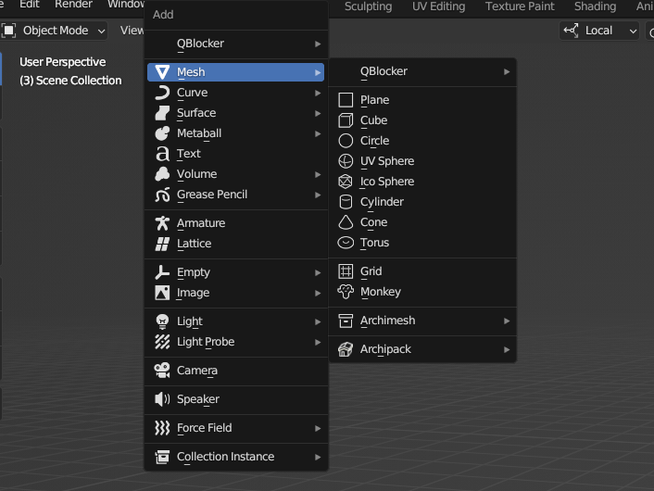Image resolution: width=654 pixels, height=491 pixels.
Task: Select the Ico Sphere mesh icon
Action: [346, 182]
